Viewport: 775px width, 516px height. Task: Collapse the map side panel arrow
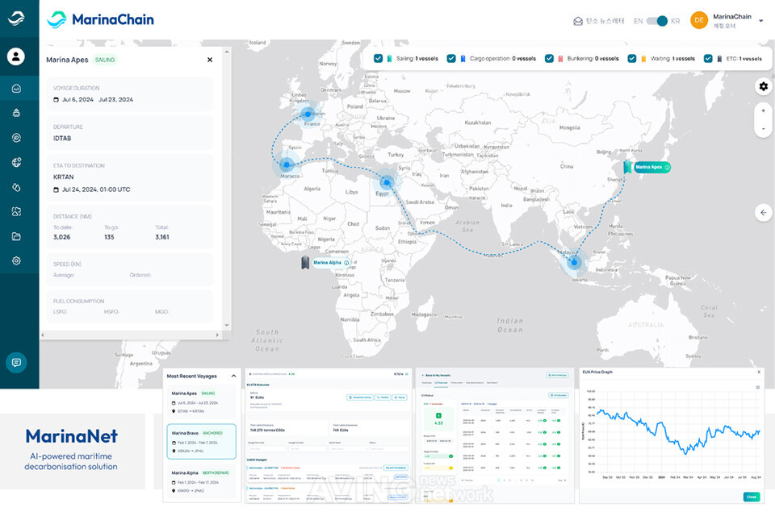[x=764, y=212]
